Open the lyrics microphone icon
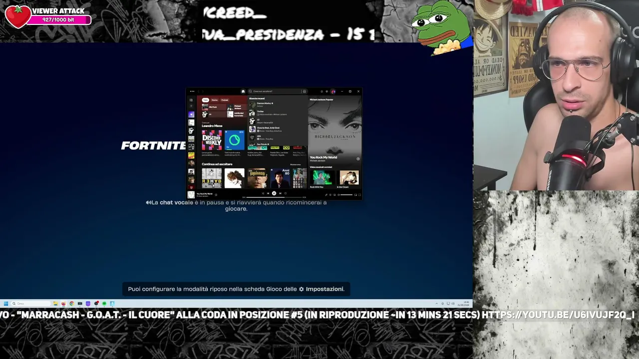This screenshot has width=639, height=359. 326,195
